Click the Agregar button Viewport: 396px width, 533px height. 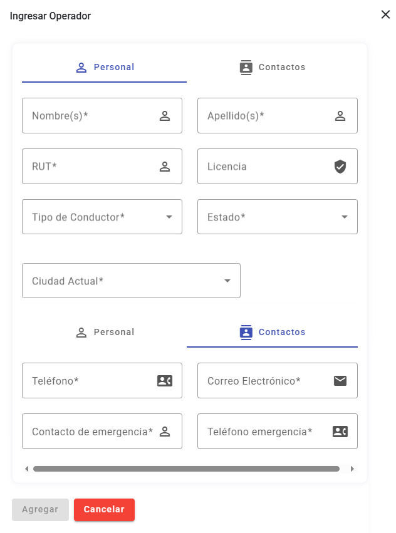[x=39, y=509]
